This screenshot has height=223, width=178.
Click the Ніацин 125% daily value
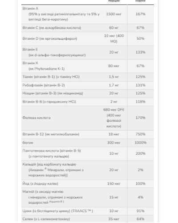pos(140,93)
